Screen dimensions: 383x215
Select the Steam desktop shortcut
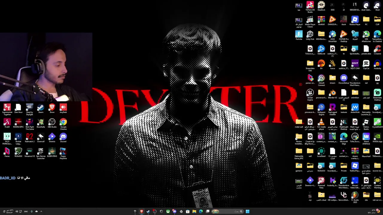point(41,109)
